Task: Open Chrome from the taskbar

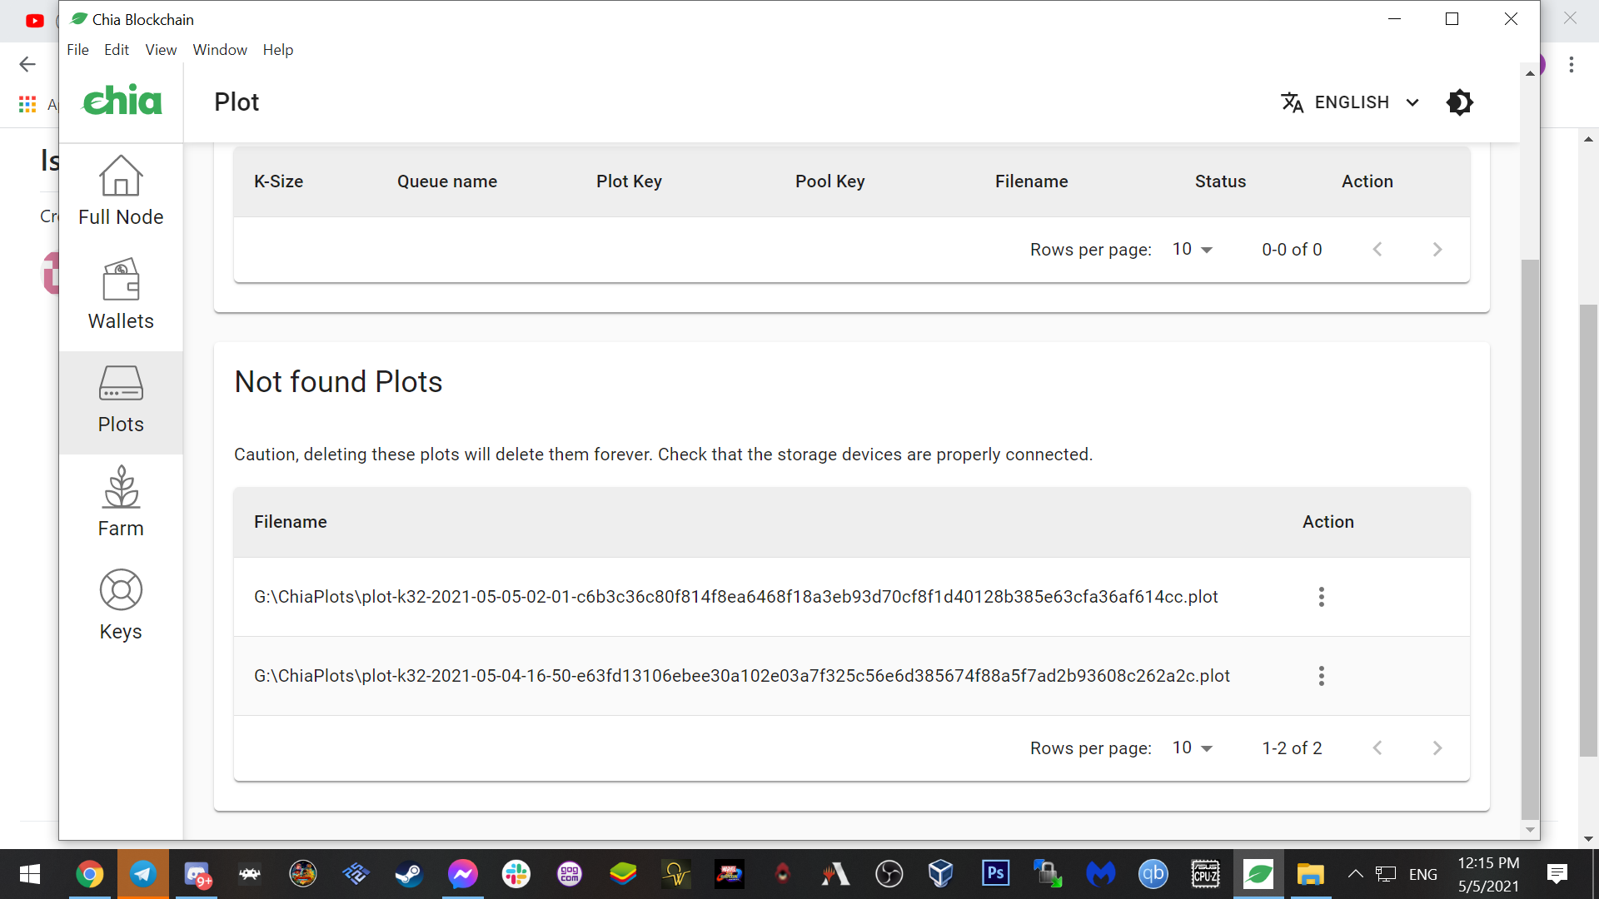Action: pyautogui.click(x=90, y=874)
